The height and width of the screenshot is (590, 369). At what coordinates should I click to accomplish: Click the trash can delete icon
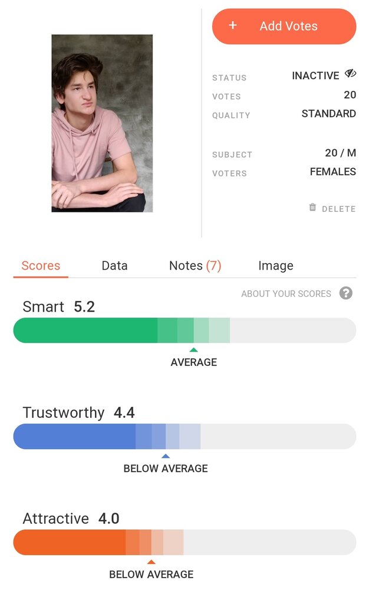coord(312,207)
